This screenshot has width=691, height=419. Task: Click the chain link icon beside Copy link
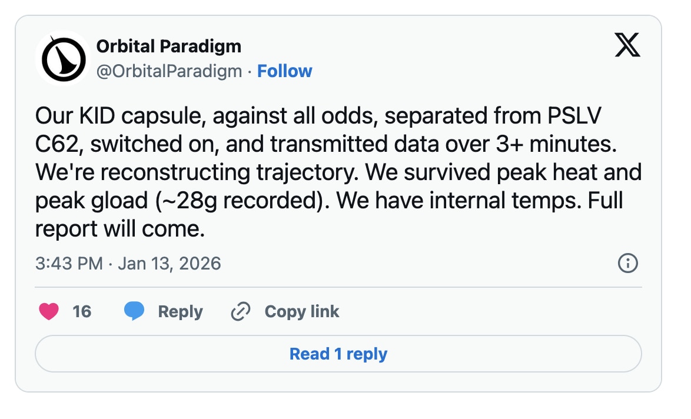click(x=240, y=311)
